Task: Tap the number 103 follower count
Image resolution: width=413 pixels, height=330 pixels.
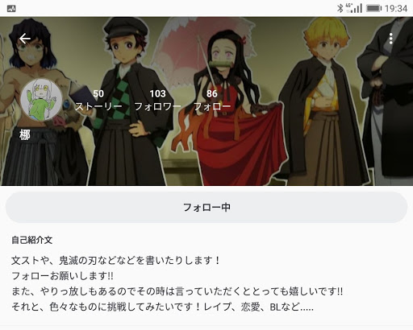Action: click(157, 93)
